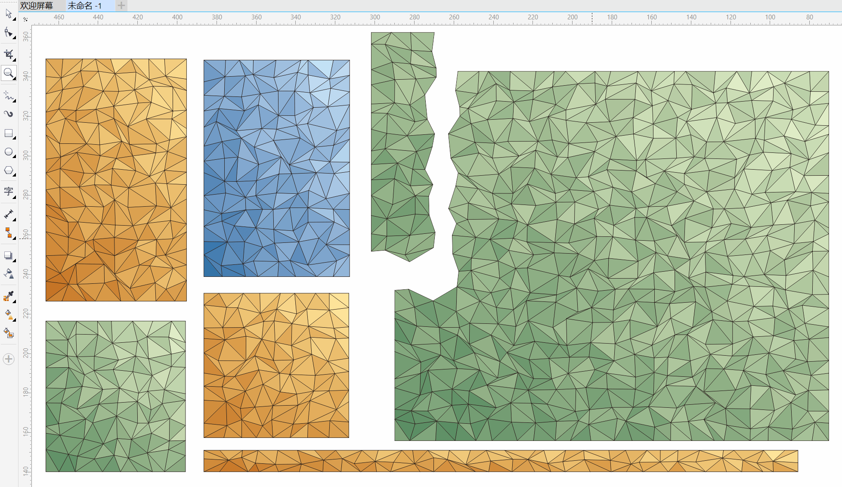Viewport: 842px width, 487px height.
Task: Select the Rectangle tool
Action: pos(8,133)
